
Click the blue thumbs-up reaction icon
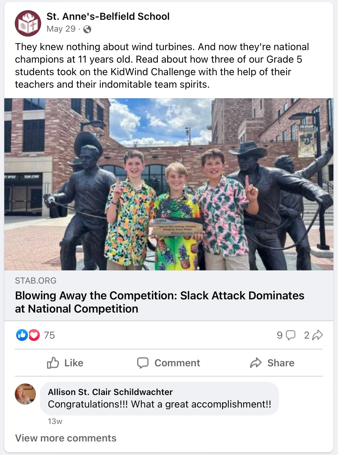click(22, 335)
